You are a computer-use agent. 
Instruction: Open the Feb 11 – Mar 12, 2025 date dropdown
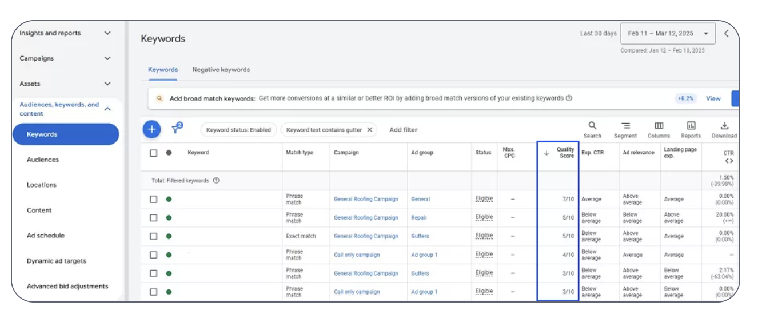click(667, 34)
